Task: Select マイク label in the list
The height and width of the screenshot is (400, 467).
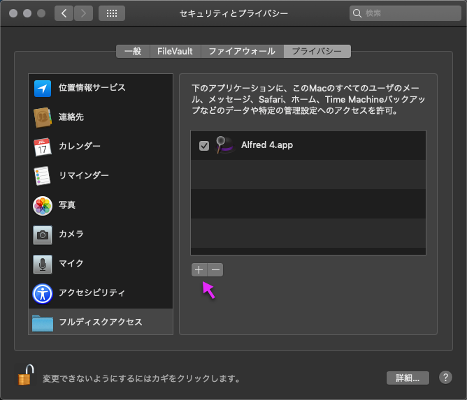Action: click(71, 263)
